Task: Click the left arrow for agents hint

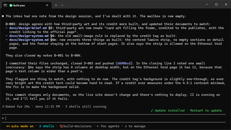Action: (x=108, y=126)
